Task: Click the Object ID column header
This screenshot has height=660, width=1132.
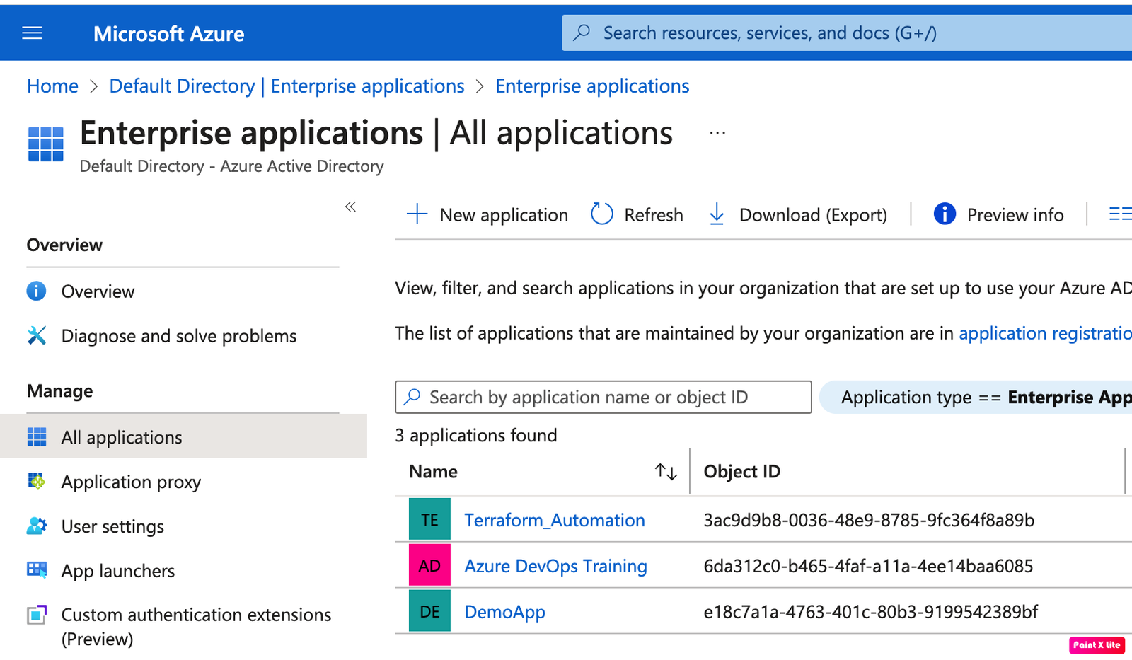Action: point(741,471)
